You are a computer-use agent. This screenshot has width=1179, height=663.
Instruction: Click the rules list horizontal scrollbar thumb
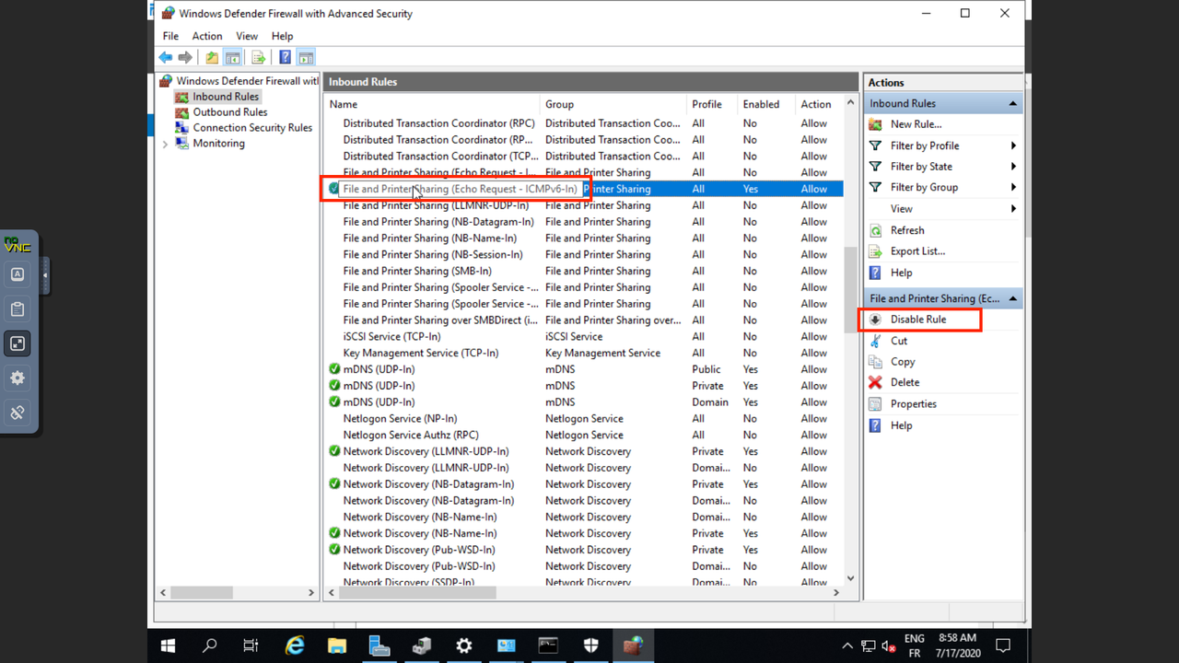[418, 593]
